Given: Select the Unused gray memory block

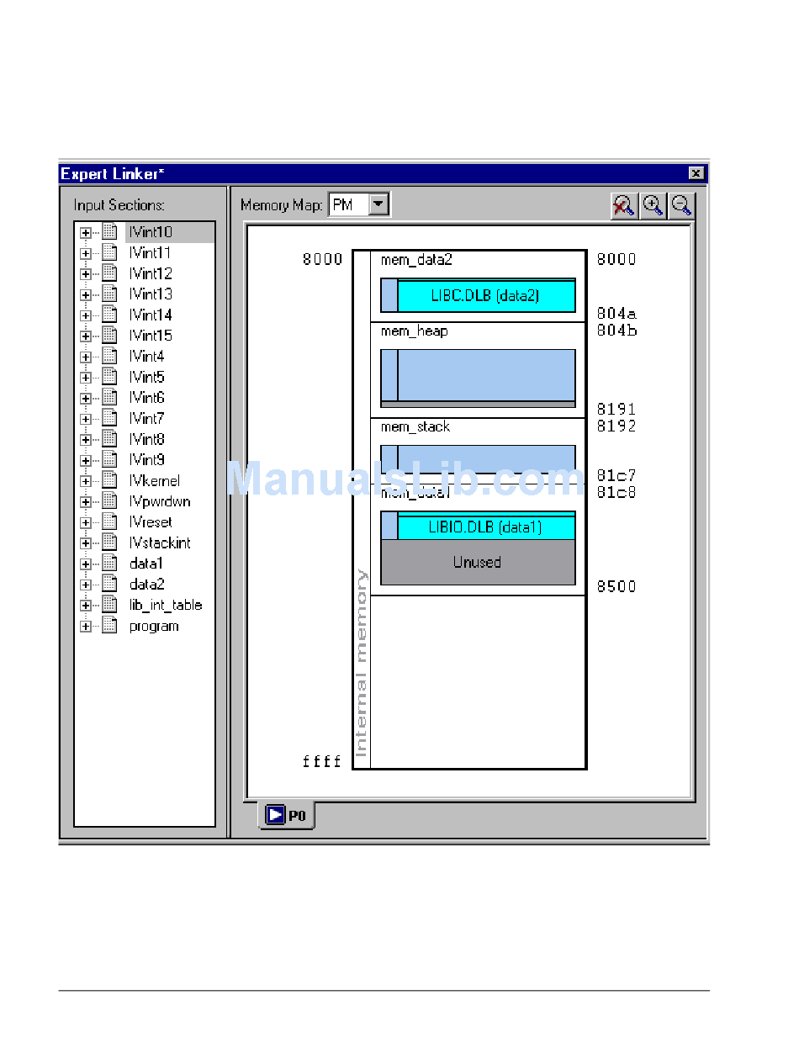Looking at the screenshot, I should click(x=477, y=562).
